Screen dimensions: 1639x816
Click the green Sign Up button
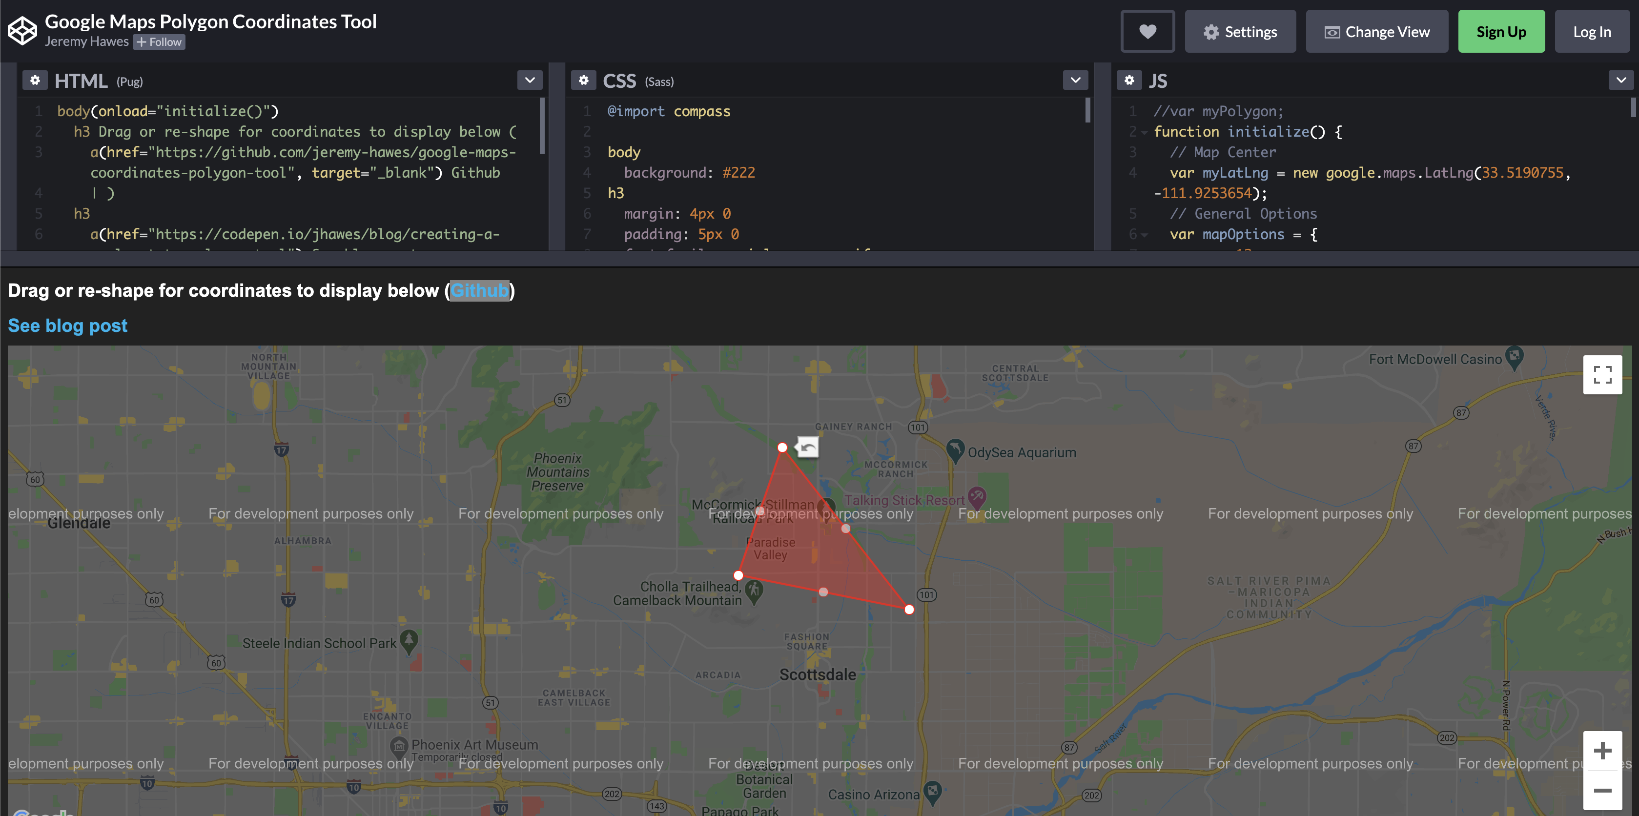tap(1500, 32)
